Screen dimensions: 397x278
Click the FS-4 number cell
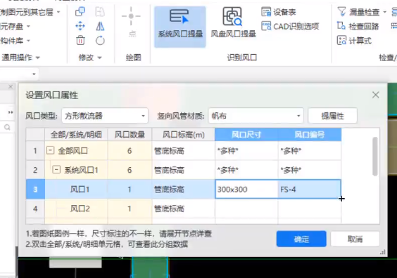(x=310, y=190)
